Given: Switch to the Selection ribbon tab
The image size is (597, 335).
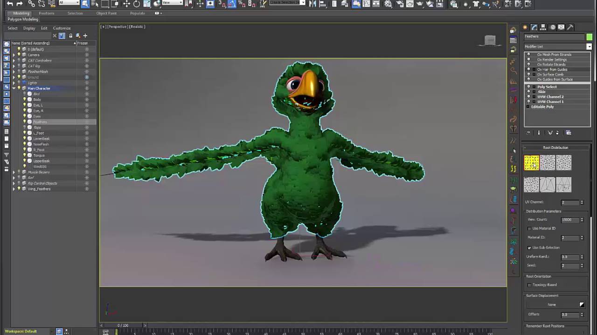Looking at the screenshot, I should 75,13.
